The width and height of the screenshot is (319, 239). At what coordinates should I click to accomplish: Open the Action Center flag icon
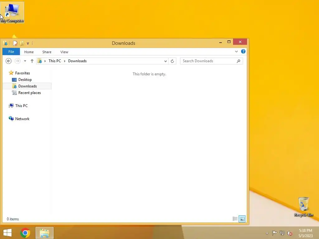pos(274,233)
